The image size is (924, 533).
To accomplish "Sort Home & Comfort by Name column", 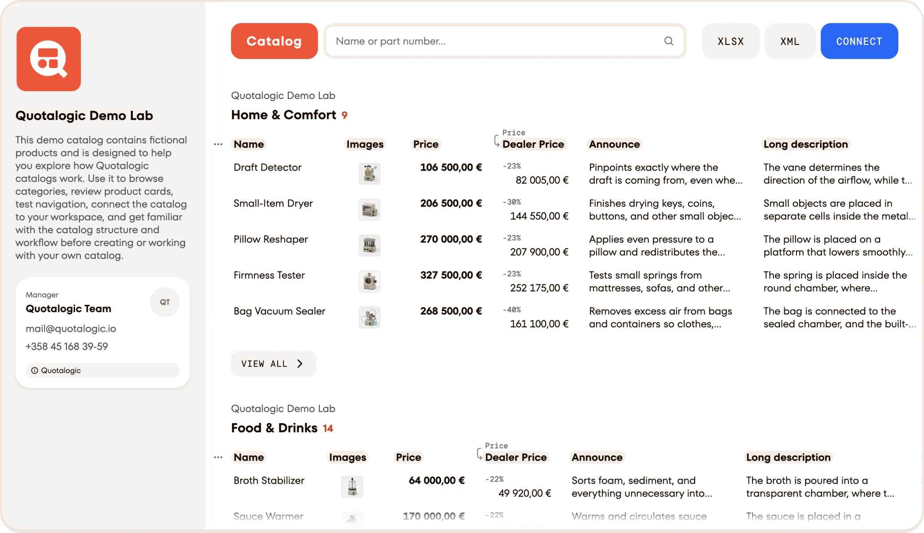I will point(249,144).
